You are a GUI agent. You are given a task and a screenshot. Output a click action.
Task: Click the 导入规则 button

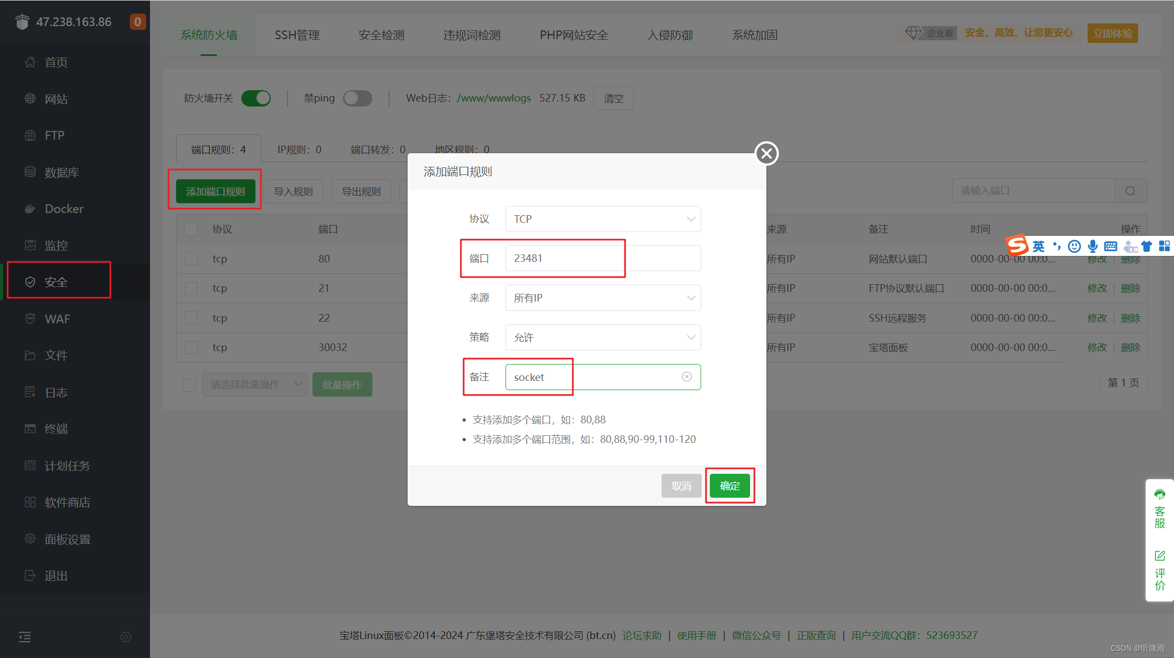[x=293, y=191]
